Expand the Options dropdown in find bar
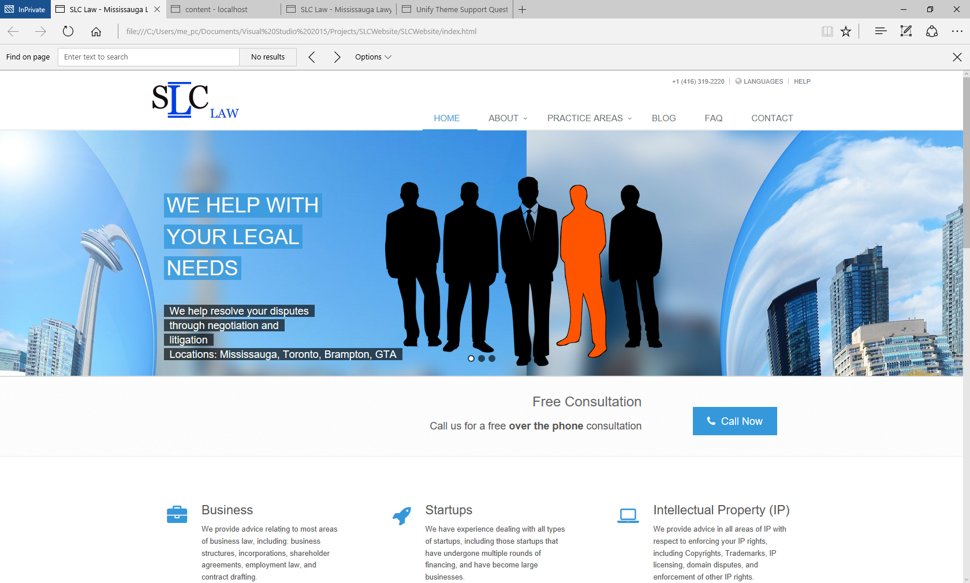Screen dimensions: 970x583 [x=373, y=57]
